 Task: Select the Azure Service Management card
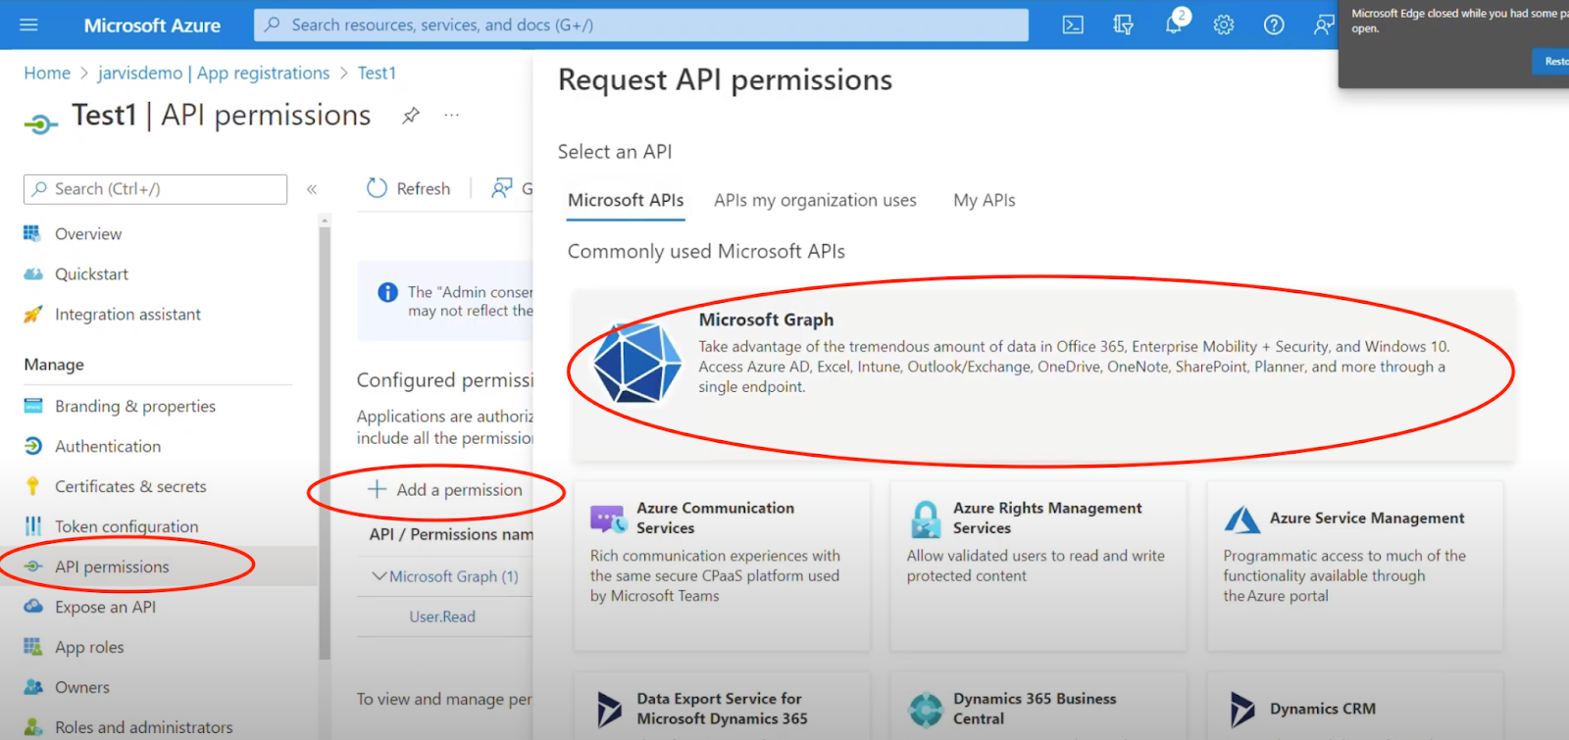coord(1354,566)
